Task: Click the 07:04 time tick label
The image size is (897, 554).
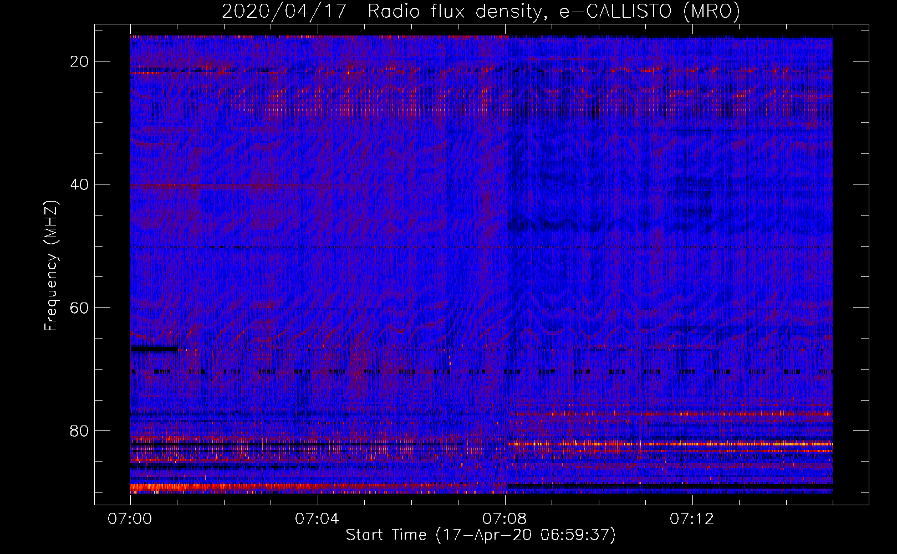Action: pos(317,519)
